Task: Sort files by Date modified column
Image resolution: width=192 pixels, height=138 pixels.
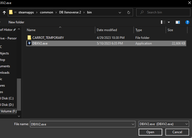Action: pyautogui.click(x=107, y=30)
